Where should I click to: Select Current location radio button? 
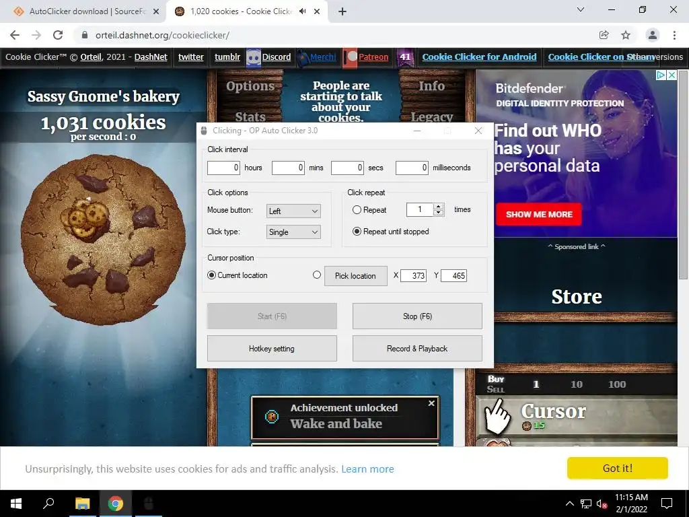(211, 275)
